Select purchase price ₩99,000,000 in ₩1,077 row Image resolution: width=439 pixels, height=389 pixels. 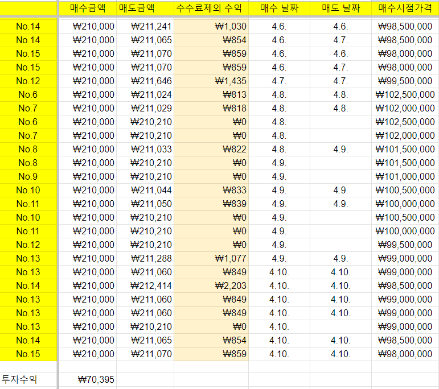pyautogui.click(x=405, y=259)
